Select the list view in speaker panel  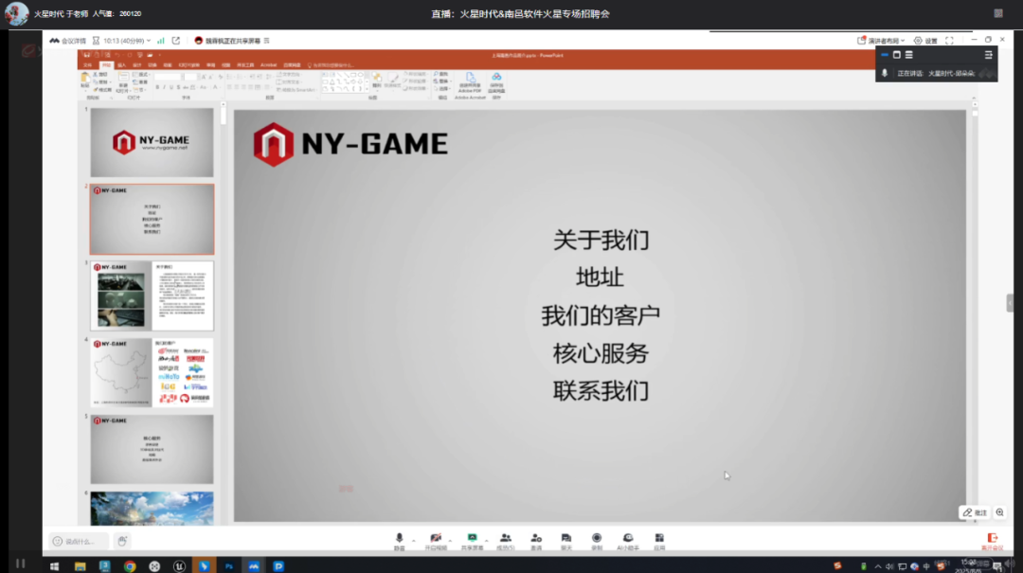[908, 55]
